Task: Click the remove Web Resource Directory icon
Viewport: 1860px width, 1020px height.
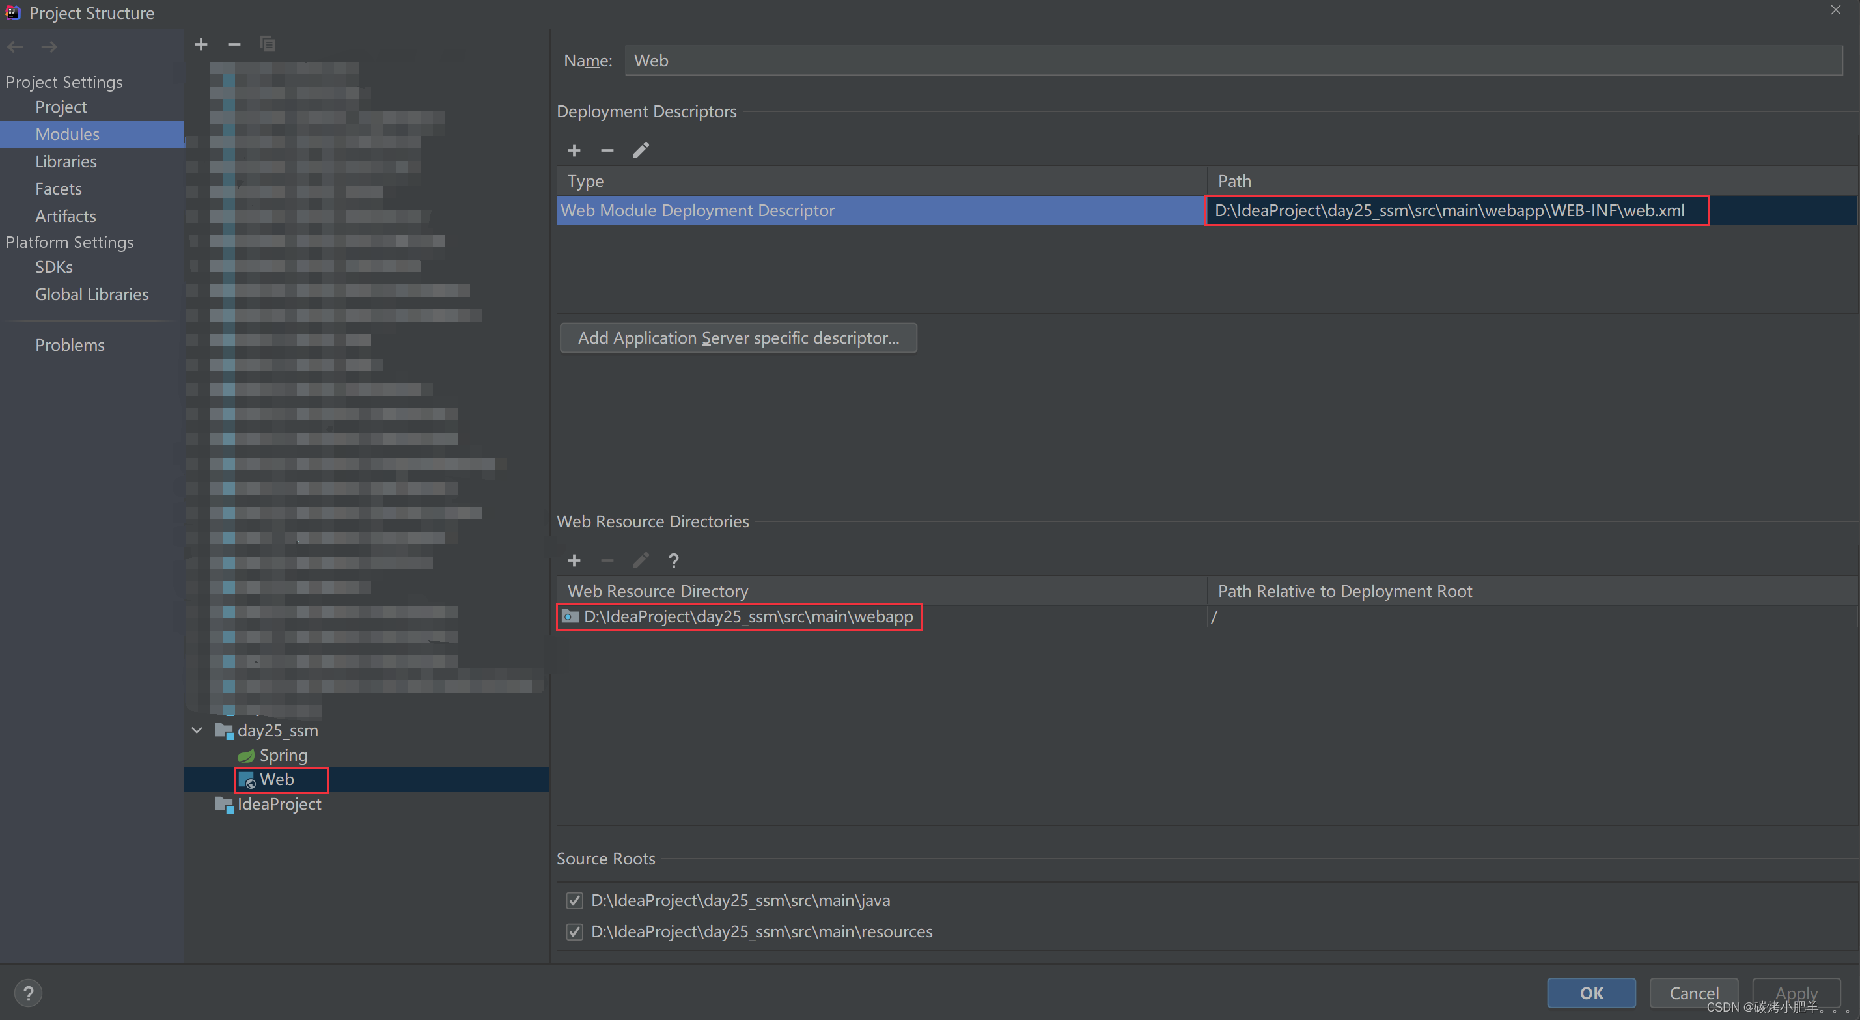Action: coord(607,559)
